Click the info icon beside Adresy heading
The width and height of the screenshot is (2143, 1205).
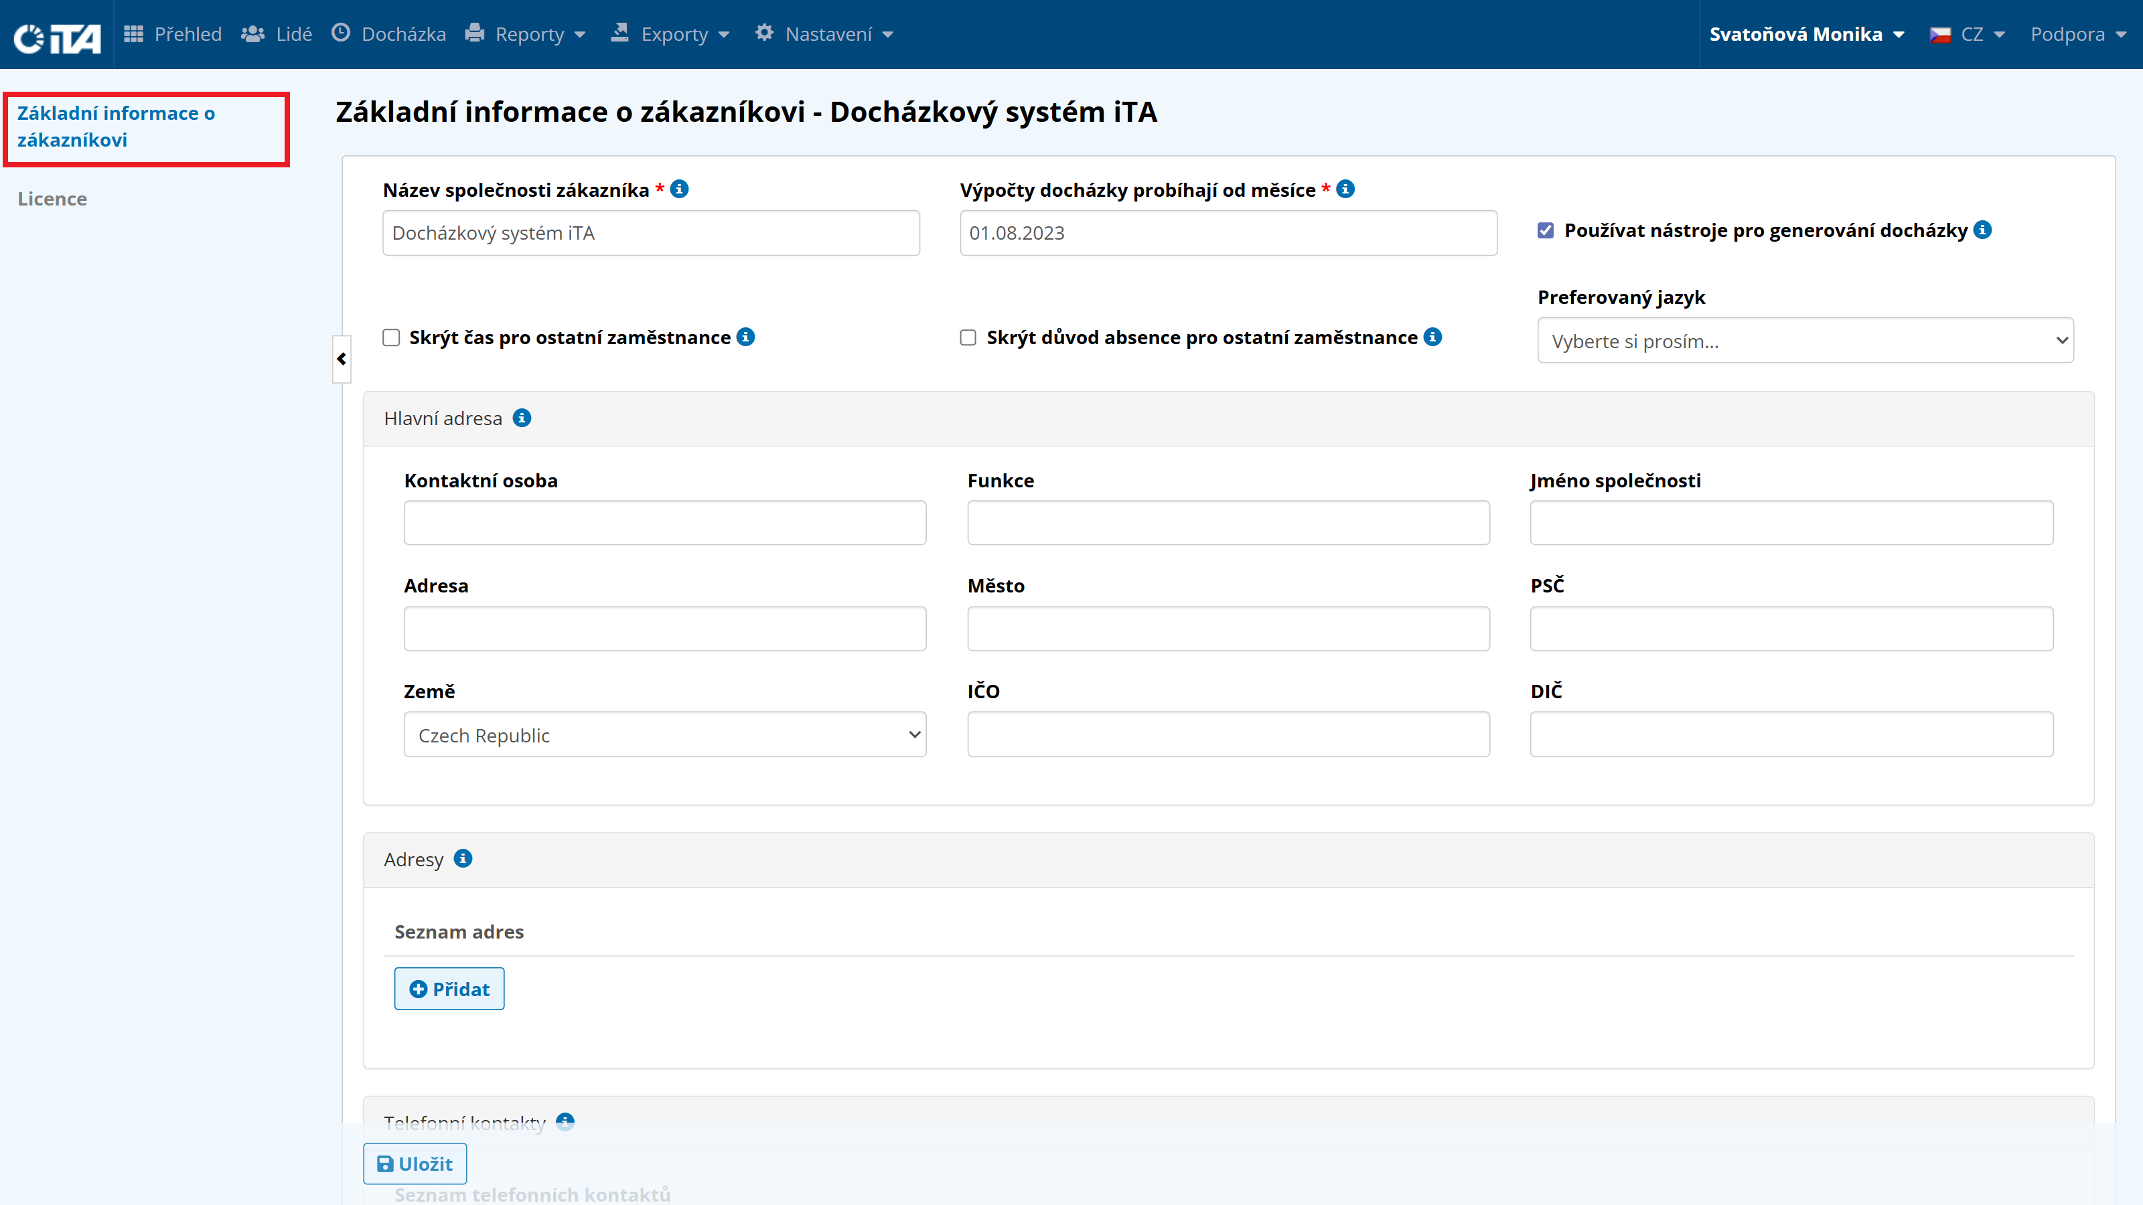(463, 858)
